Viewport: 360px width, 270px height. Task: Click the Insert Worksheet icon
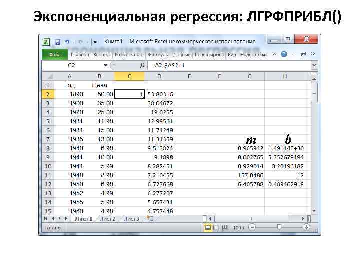(150, 219)
